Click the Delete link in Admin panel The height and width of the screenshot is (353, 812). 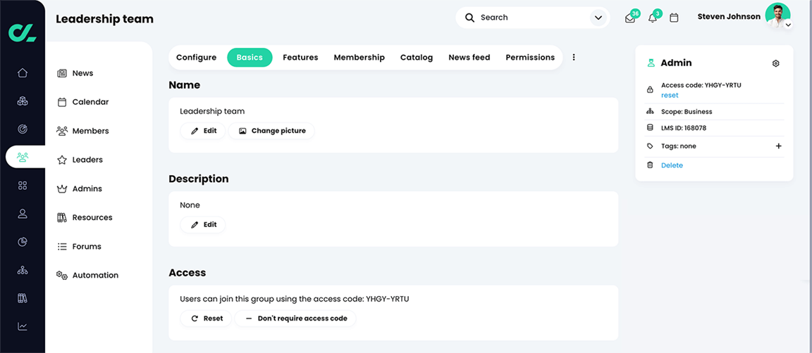(672, 165)
